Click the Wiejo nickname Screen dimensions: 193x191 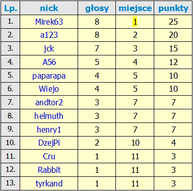pos(49,89)
